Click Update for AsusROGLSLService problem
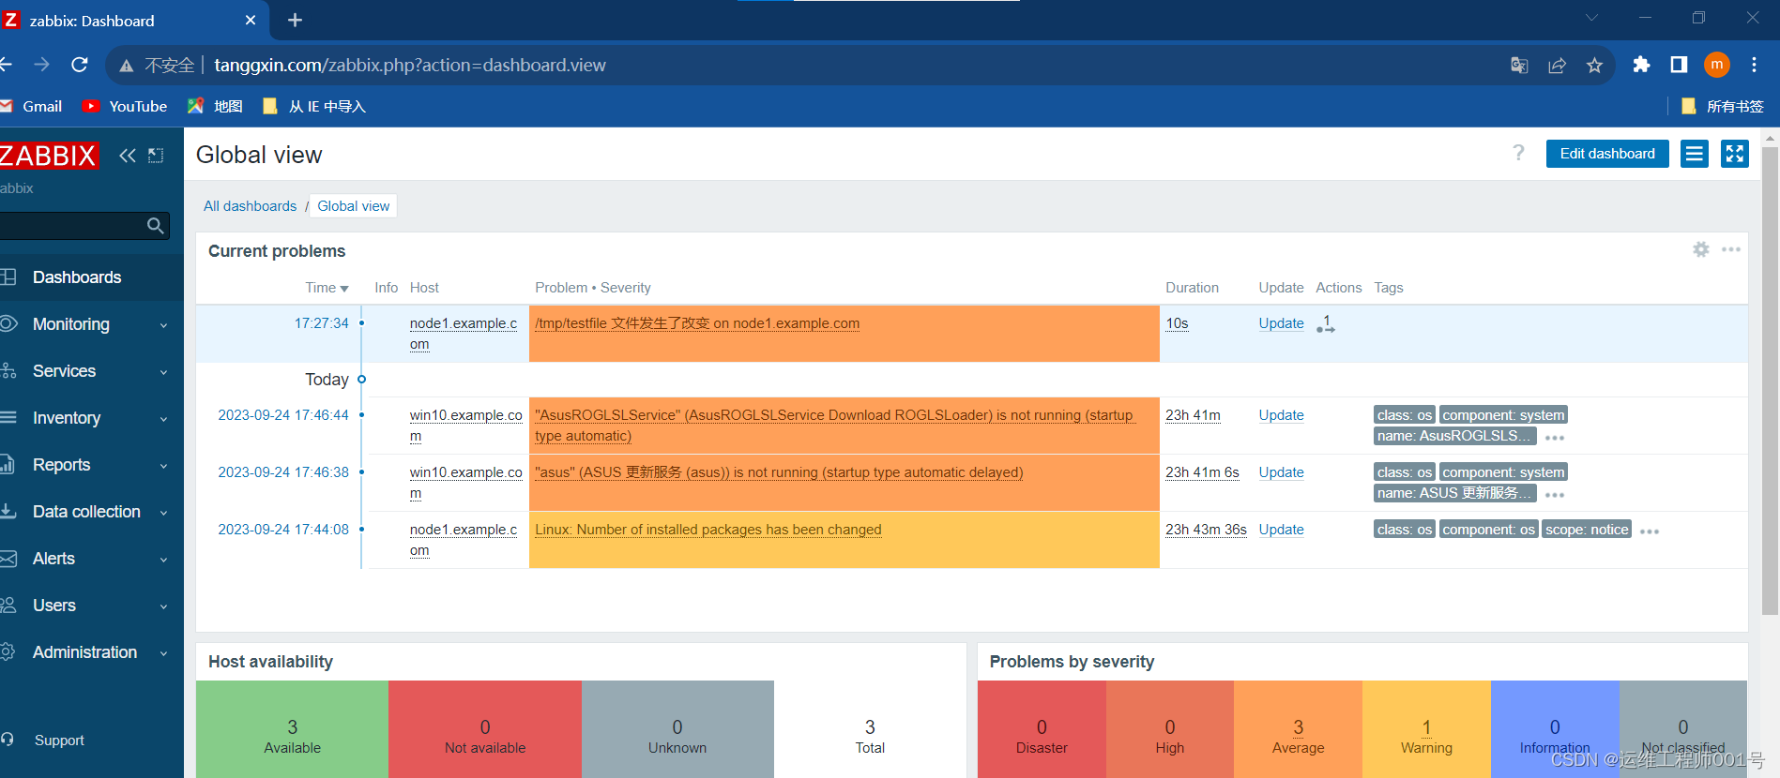 [1281, 415]
